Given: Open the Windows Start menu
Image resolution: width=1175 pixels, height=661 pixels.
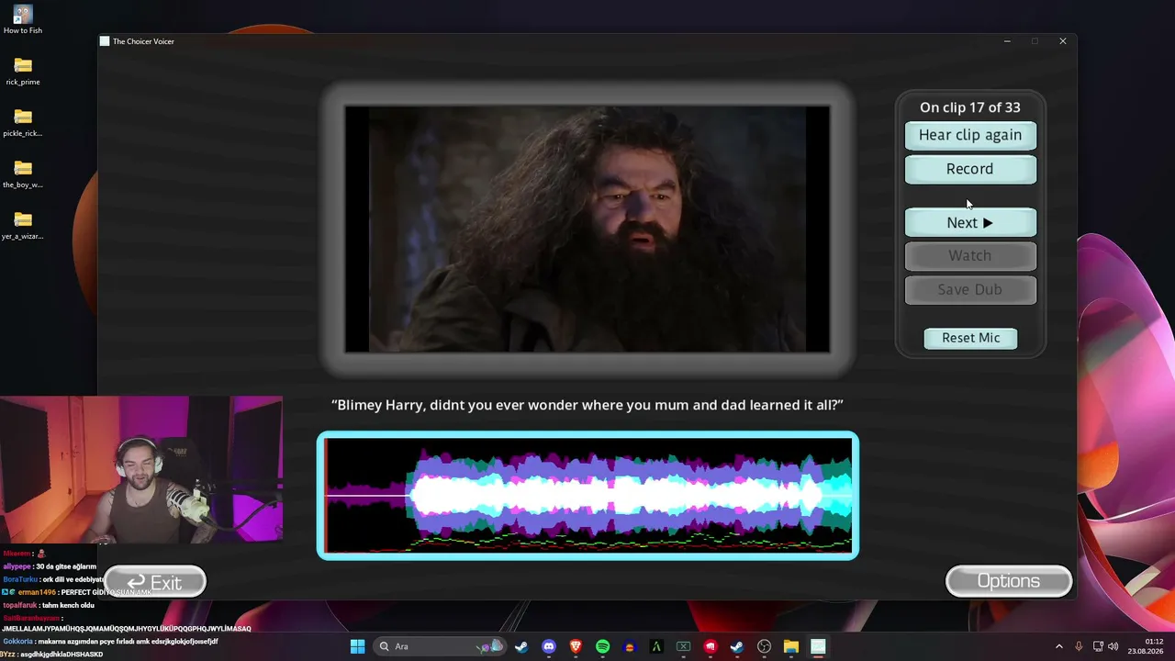Looking at the screenshot, I should (x=357, y=646).
